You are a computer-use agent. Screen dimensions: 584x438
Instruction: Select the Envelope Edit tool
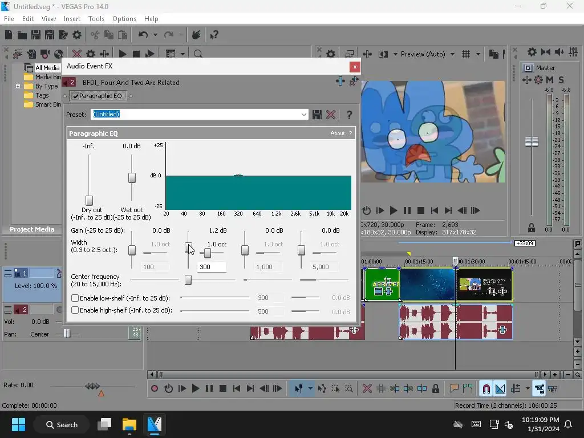[x=322, y=389]
